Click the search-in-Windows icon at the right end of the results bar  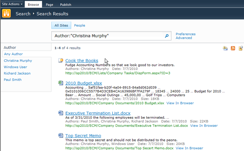pyautogui.click(x=241, y=48)
